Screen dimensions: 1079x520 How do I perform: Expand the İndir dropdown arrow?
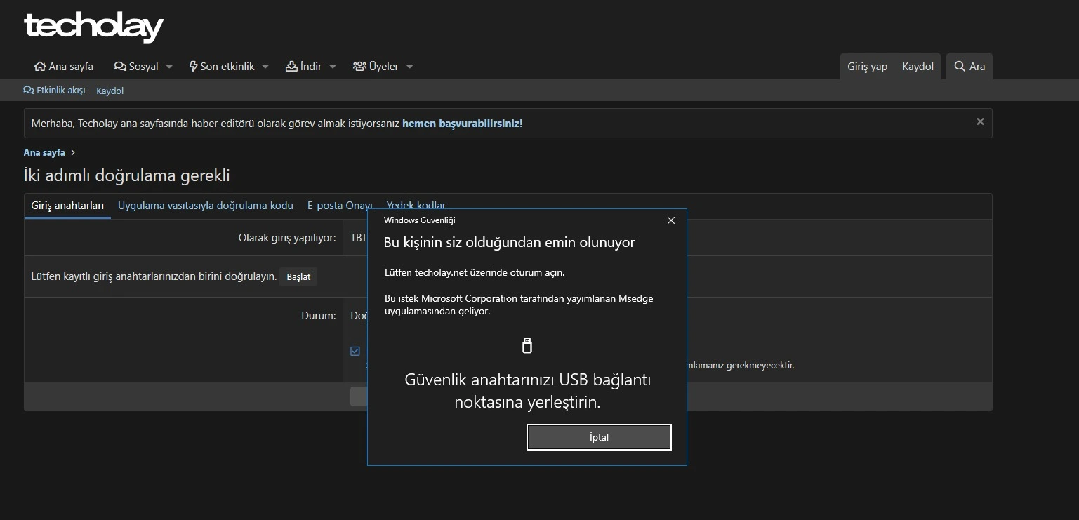point(333,67)
